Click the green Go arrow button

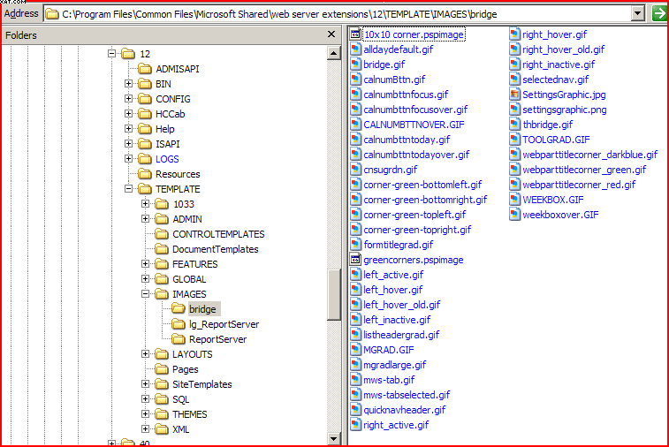[x=659, y=13]
